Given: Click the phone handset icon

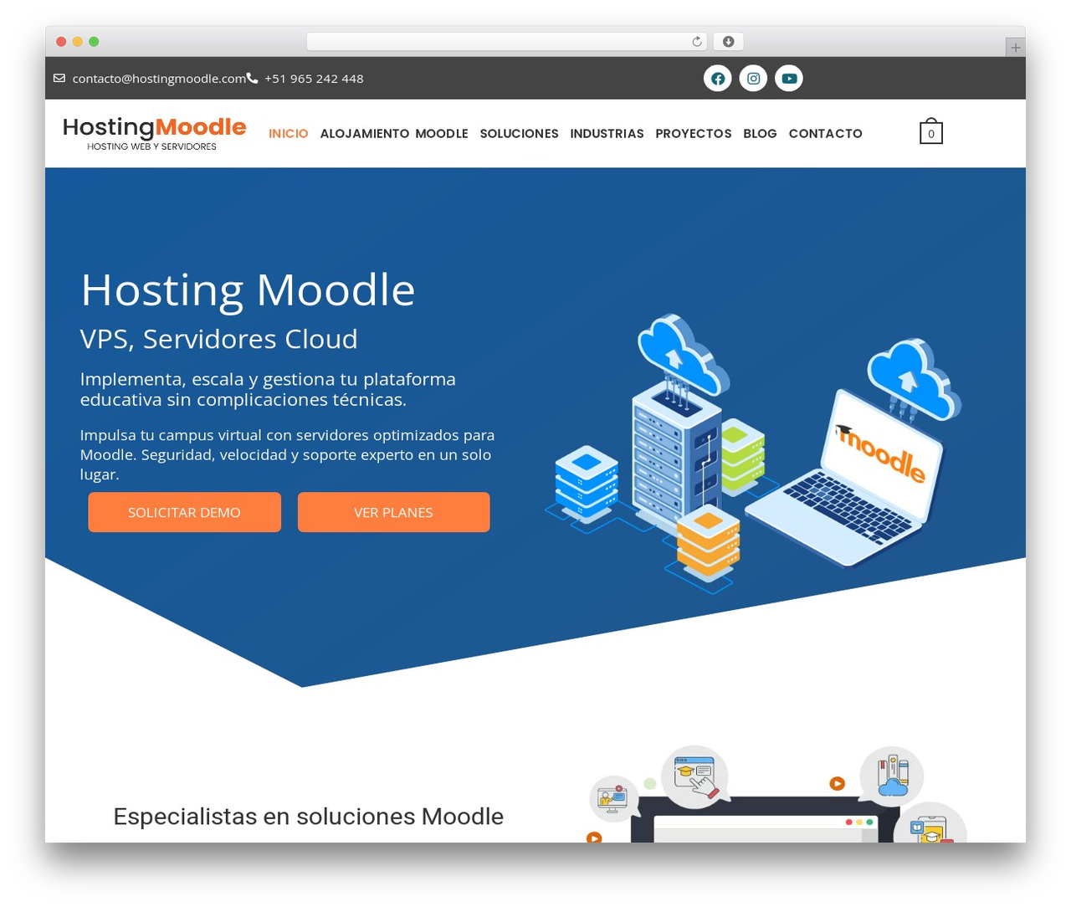Looking at the screenshot, I should [x=252, y=78].
